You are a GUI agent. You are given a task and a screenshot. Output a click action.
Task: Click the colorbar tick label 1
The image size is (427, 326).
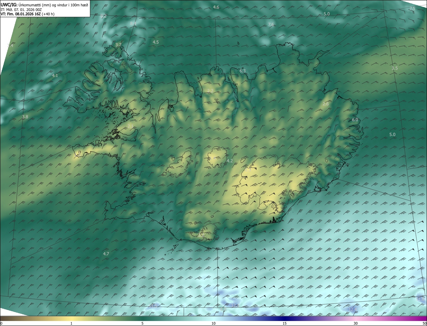[71, 324]
